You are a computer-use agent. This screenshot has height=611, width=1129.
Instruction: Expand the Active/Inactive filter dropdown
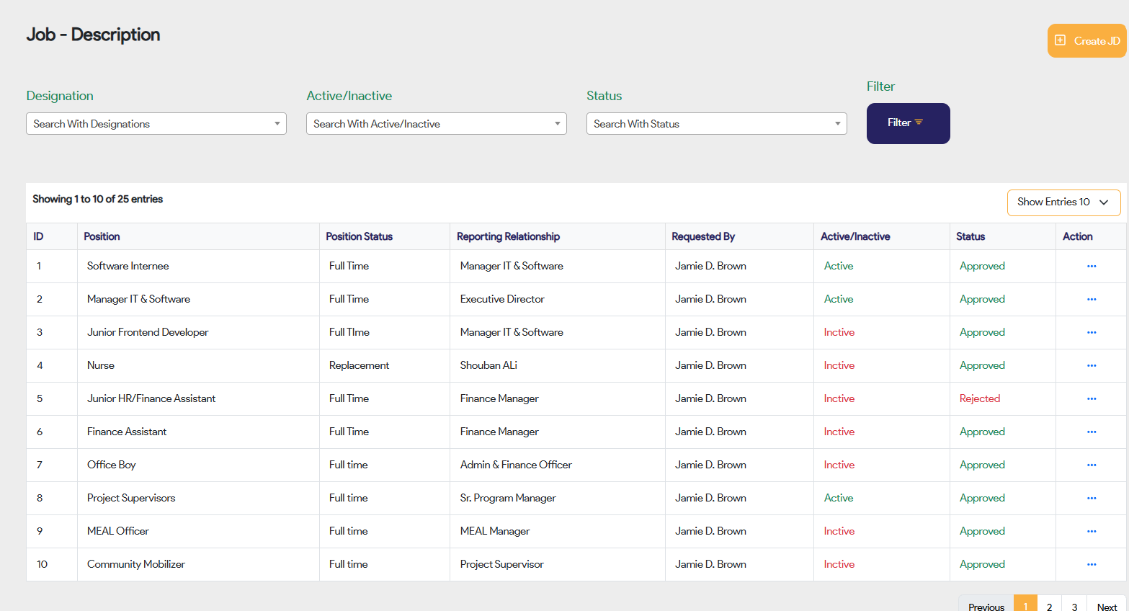tap(436, 124)
